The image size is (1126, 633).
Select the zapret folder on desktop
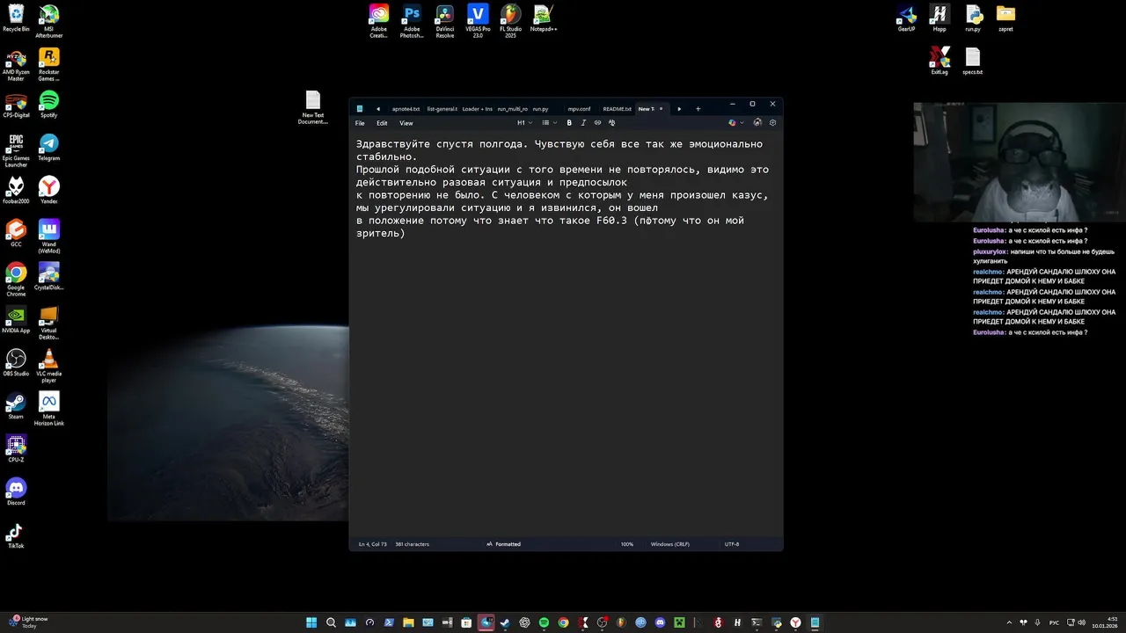[1005, 18]
